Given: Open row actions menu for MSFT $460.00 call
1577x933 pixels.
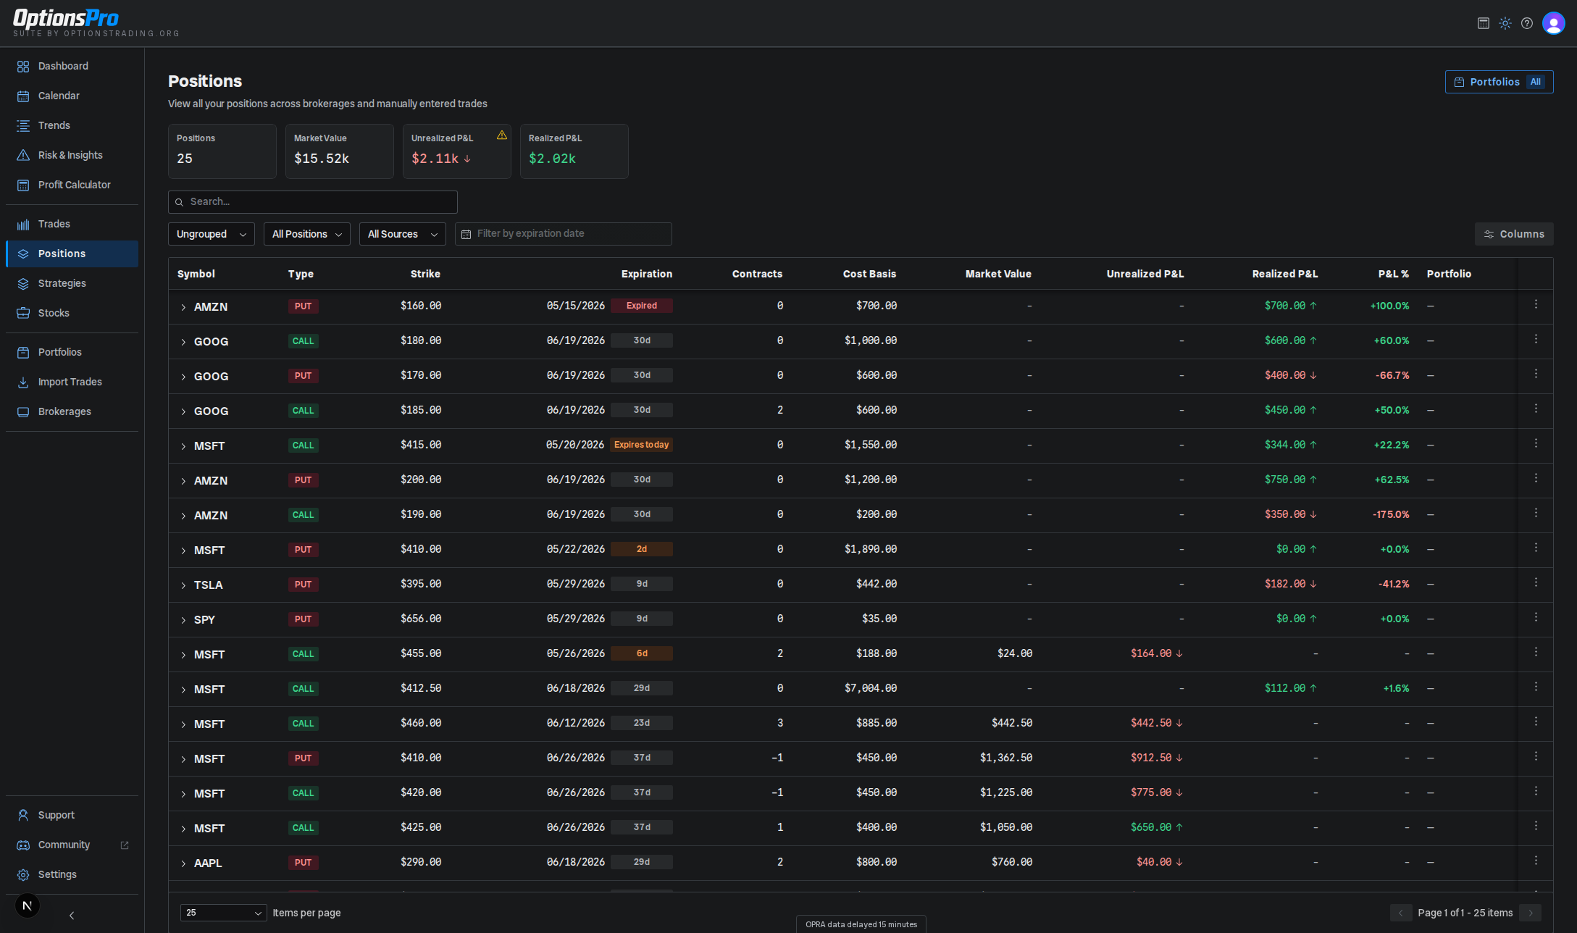Looking at the screenshot, I should click(x=1536, y=722).
